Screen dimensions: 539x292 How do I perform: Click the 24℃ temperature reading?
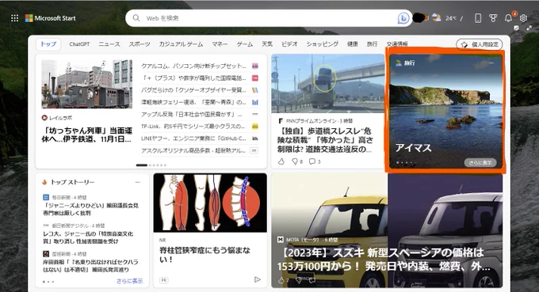tap(451, 18)
